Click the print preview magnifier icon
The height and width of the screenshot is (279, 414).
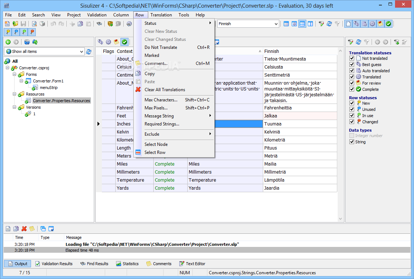click(34, 24)
